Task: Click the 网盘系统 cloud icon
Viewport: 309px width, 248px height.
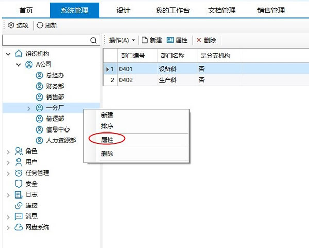Action: pyautogui.click(x=19, y=227)
